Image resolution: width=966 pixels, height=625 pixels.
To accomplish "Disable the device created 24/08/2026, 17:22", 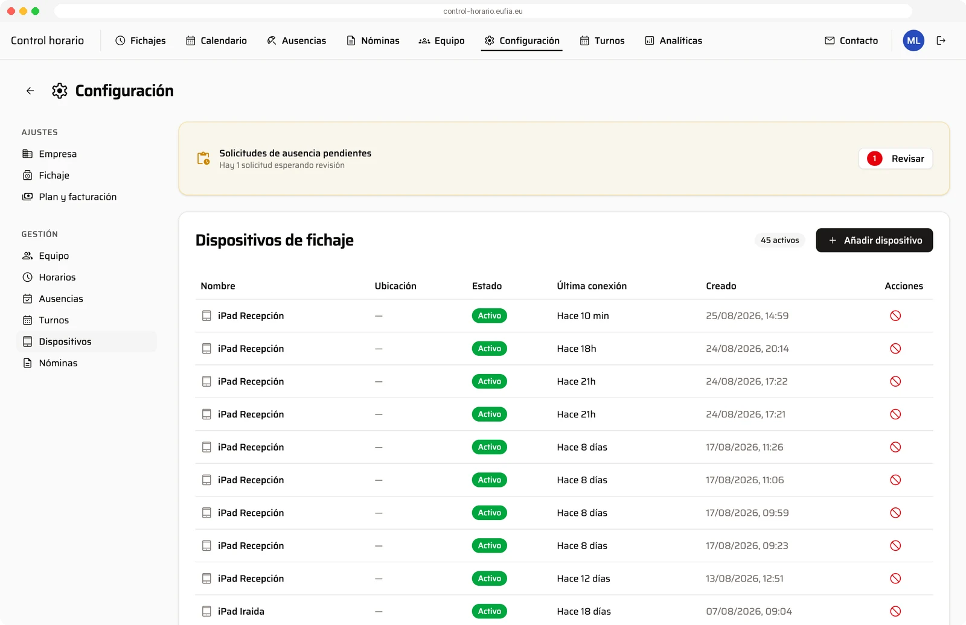I will [895, 381].
